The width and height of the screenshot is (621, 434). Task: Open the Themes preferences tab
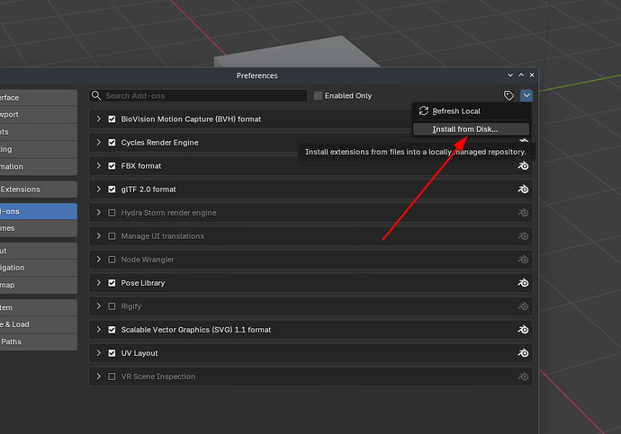point(39,228)
